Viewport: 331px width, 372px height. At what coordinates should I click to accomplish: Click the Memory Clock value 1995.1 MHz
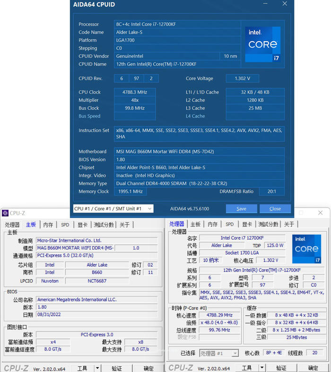(131, 191)
